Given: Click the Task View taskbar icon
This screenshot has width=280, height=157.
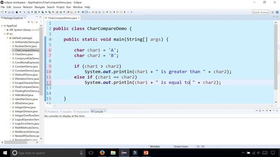Looking at the screenshot, I should tap(91, 153).
